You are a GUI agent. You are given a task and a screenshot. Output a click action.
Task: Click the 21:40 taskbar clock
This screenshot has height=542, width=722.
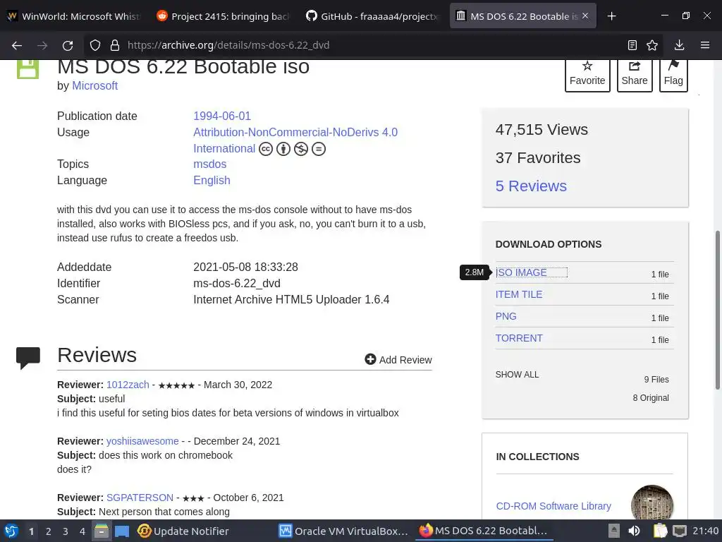click(705, 531)
